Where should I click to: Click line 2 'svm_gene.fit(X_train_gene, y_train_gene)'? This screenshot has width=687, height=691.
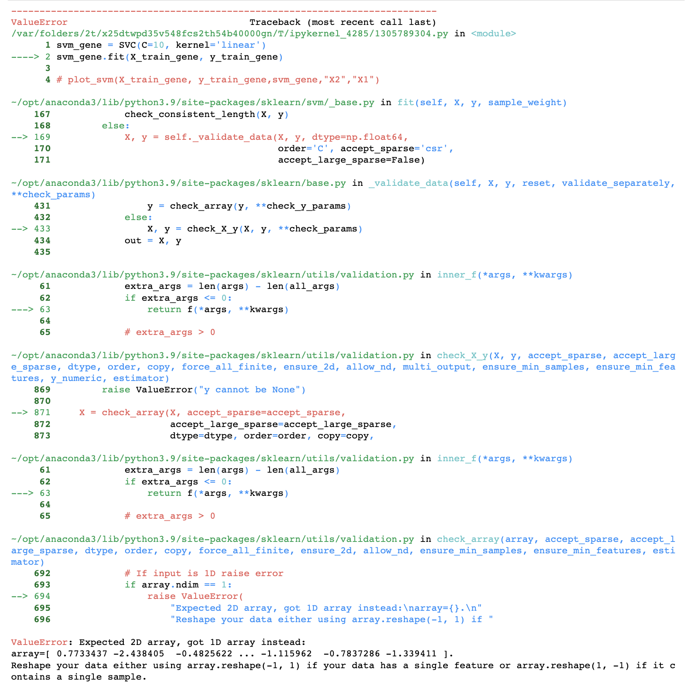[x=170, y=57]
